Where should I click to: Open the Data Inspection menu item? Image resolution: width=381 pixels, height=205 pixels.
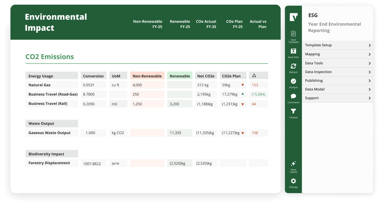337,72
